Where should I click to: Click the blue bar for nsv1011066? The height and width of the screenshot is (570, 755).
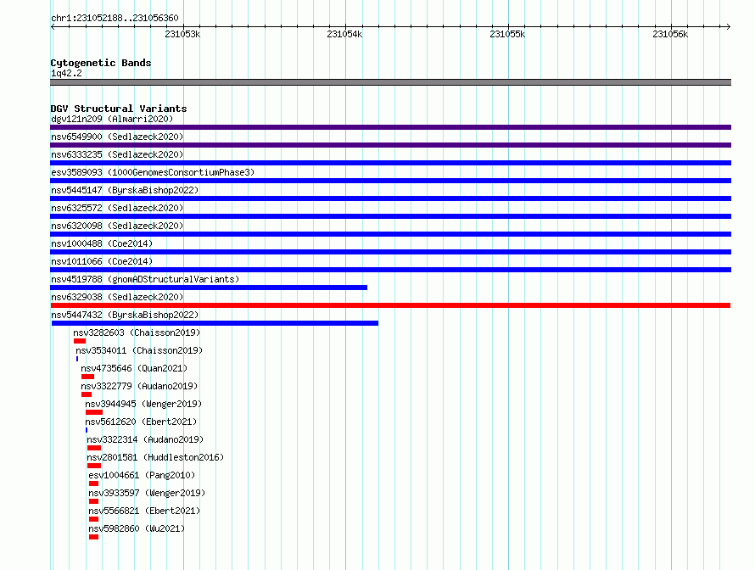coord(390,270)
